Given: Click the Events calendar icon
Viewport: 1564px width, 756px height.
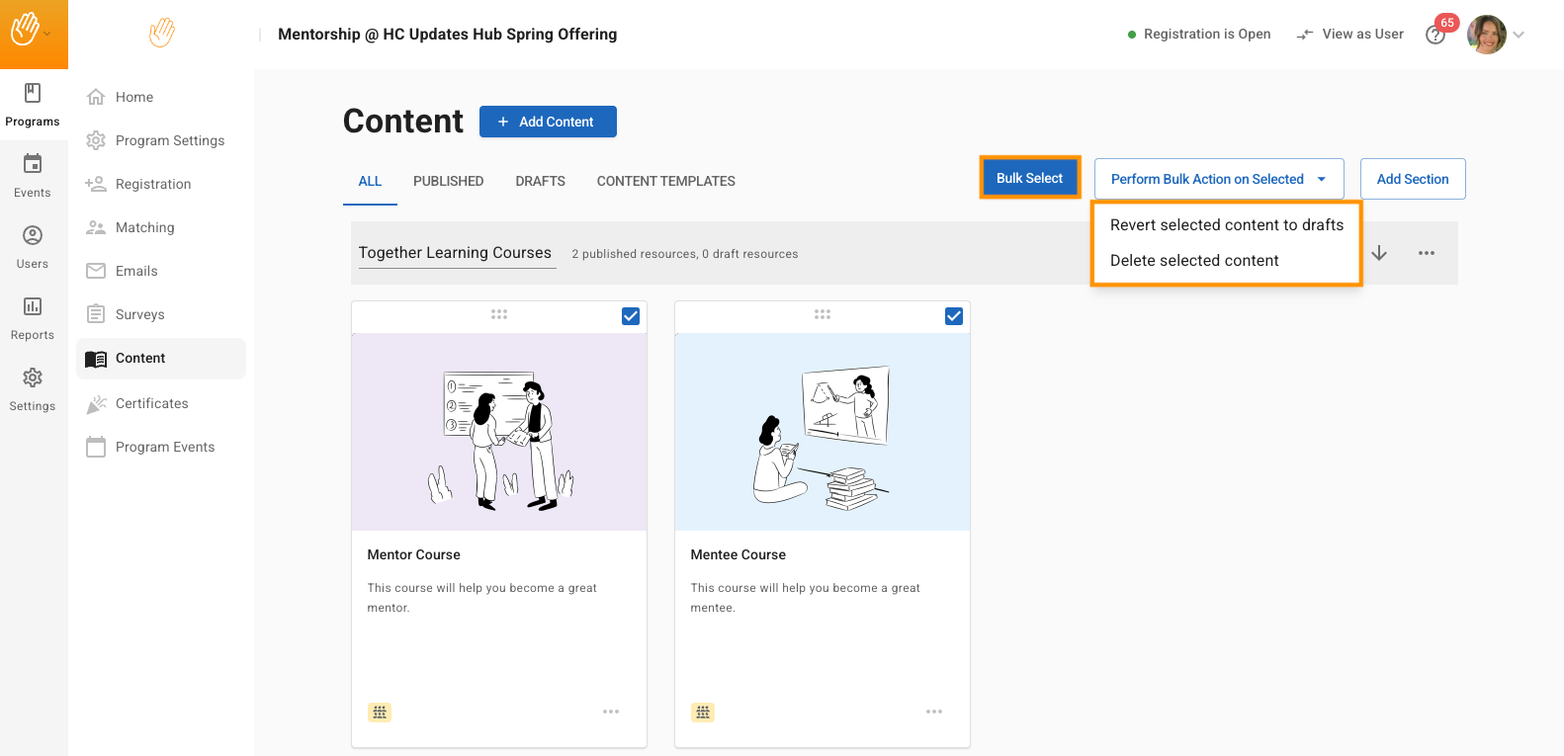Looking at the screenshot, I should pos(33,165).
